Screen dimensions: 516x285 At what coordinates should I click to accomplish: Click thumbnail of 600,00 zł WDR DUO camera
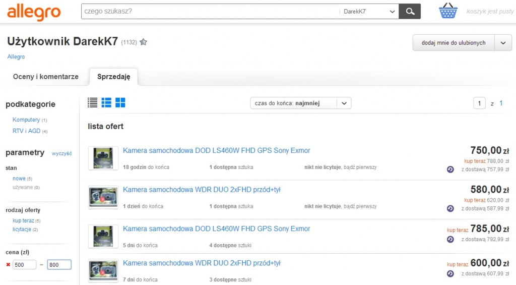103,270
